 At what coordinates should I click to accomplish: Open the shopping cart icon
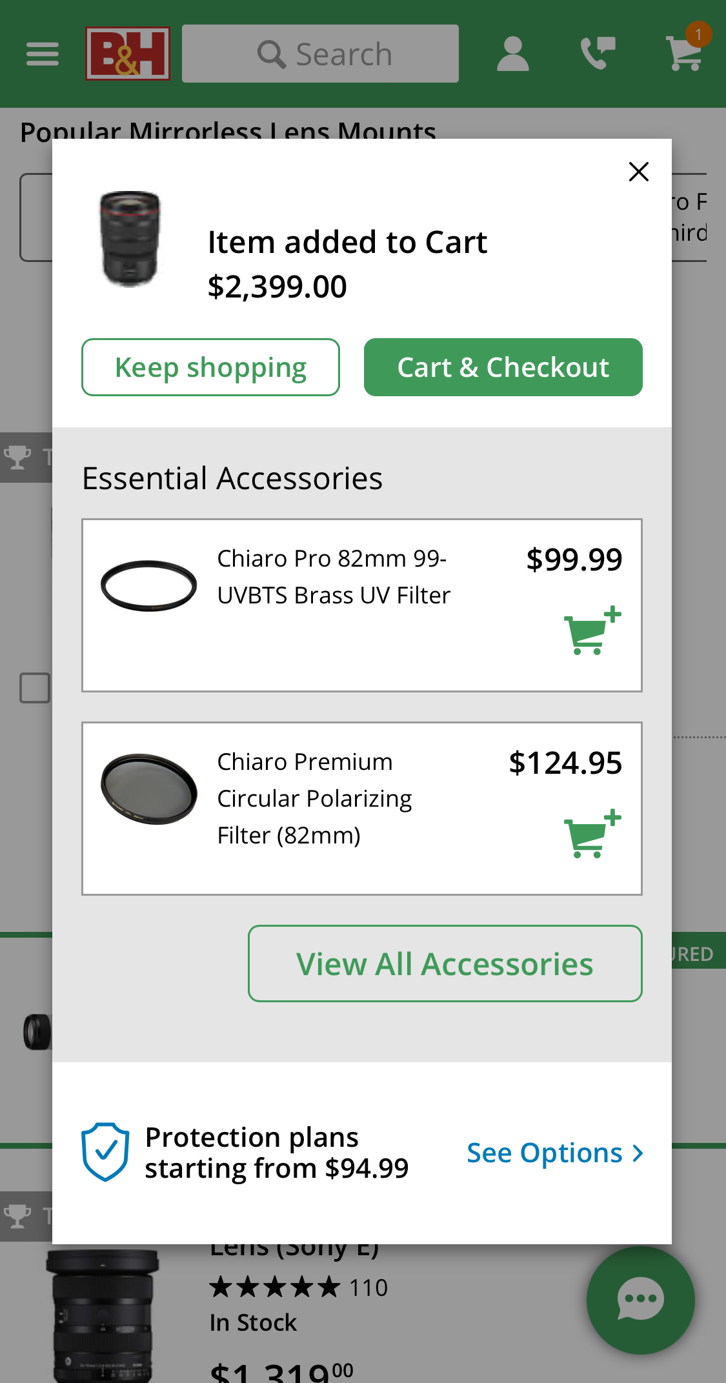point(682,58)
